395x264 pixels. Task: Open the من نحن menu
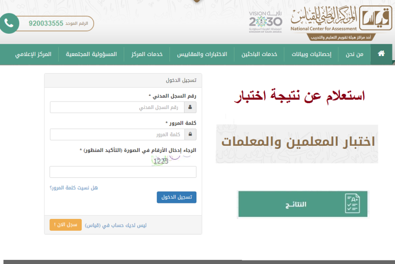pyautogui.click(x=354, y=54)
